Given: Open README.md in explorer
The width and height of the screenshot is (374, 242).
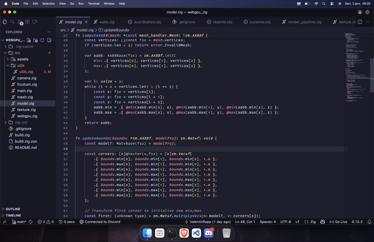Looking at the screenshot, I should point(28,148).
